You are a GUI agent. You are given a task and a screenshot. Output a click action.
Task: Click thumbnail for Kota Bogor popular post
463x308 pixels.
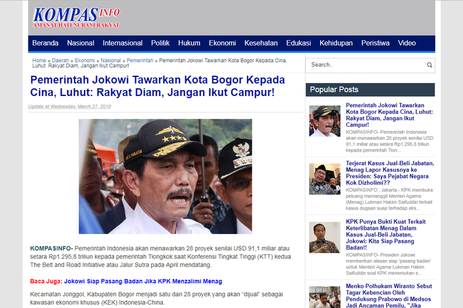(x=325, y=121)
